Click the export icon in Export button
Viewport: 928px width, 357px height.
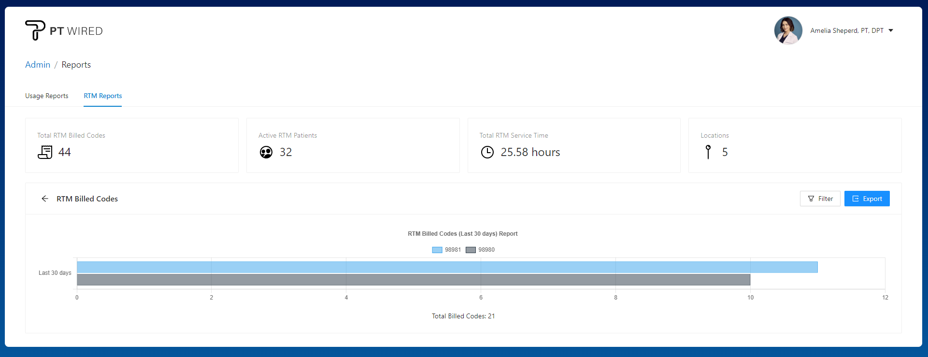pyautogui.click(x=856, y=199)
